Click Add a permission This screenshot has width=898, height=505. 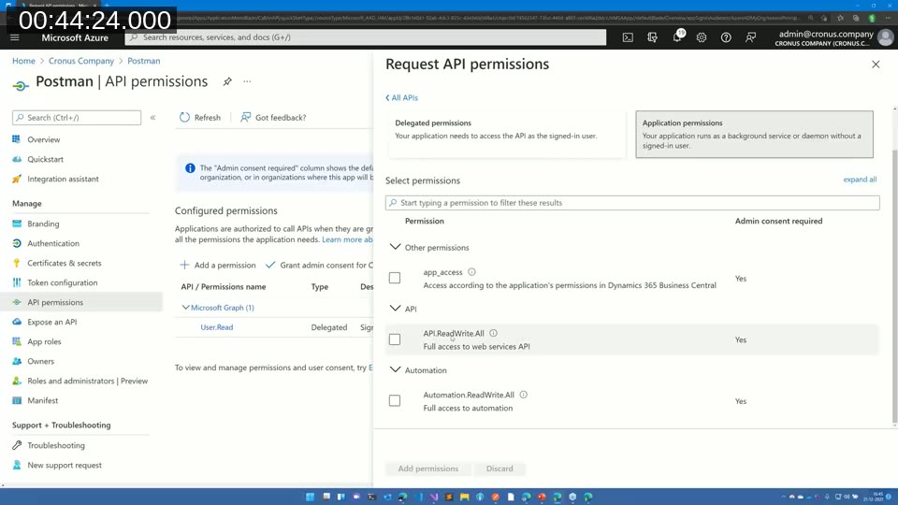point(218,265)
